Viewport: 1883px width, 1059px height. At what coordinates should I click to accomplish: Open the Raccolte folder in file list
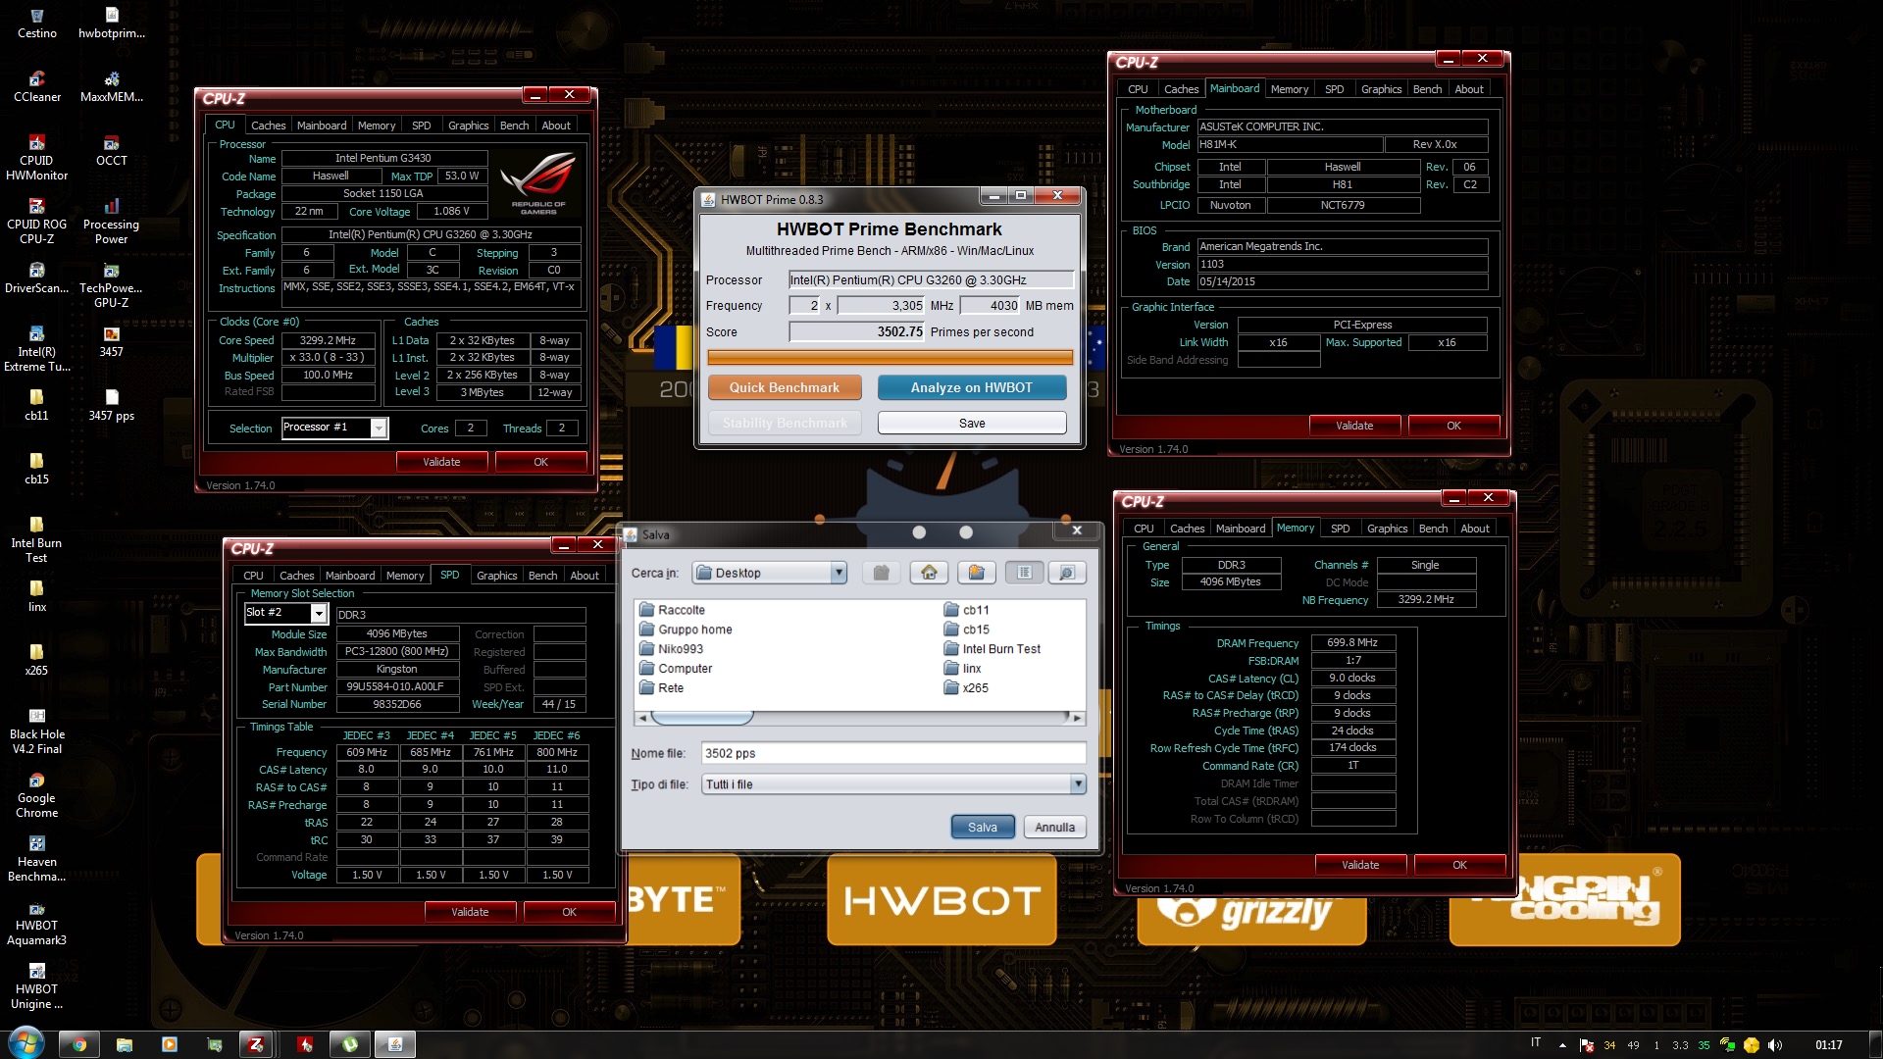(x=672, y=610)
